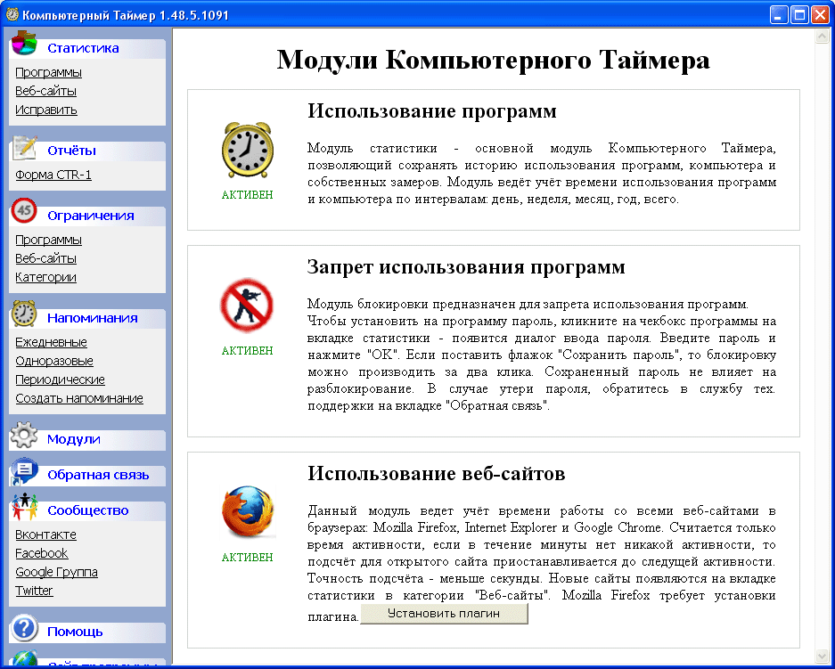This screenshot has width=835, height=669.
Task: Select the Обратная связь section header
Action: coord(93,475)
